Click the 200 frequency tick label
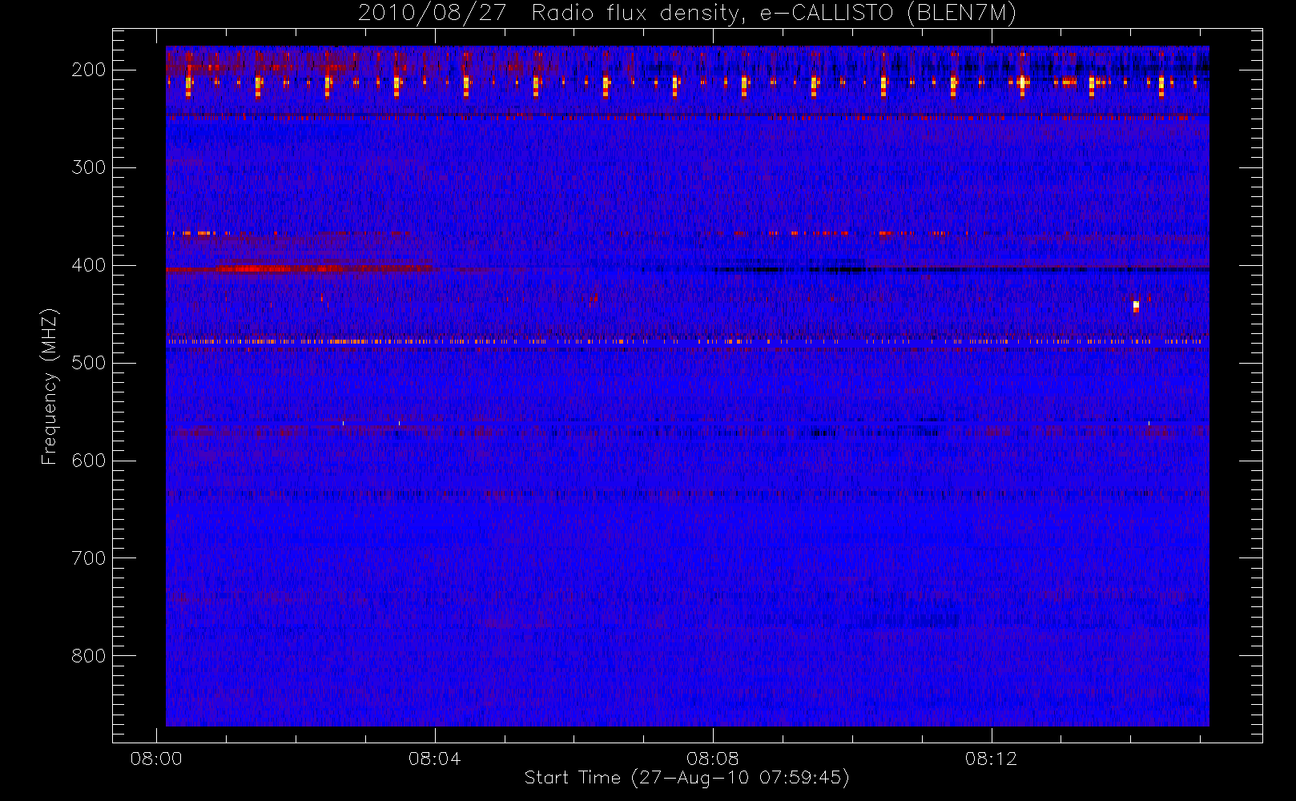 [88, 70]
